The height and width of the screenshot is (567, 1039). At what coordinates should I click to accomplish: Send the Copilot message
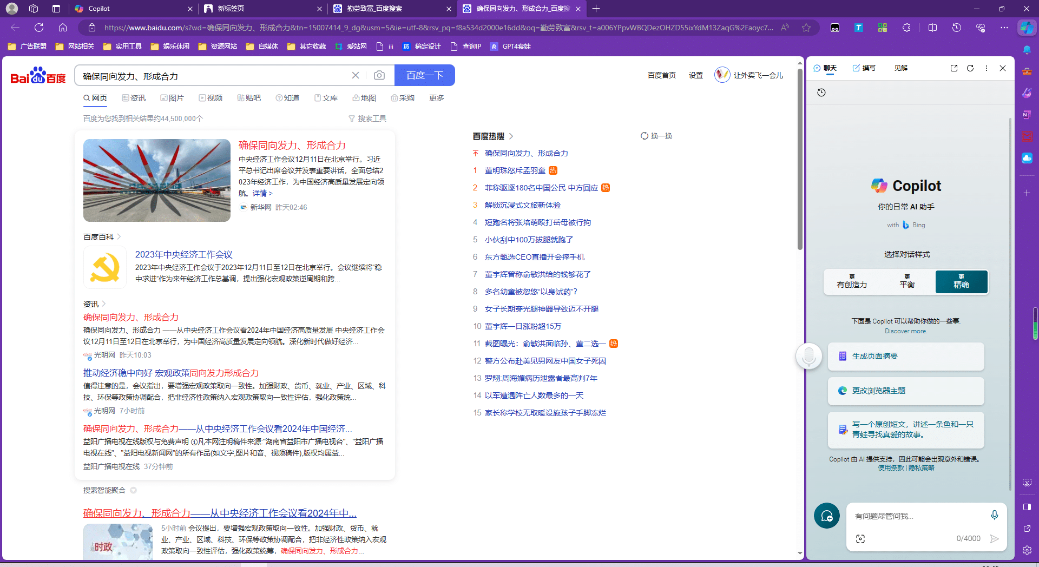[994, 539]
